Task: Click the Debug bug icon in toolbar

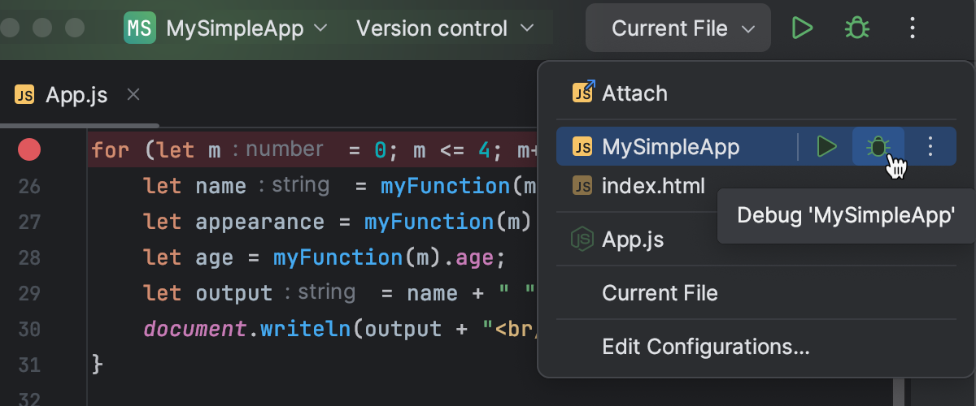Action: 856,28
